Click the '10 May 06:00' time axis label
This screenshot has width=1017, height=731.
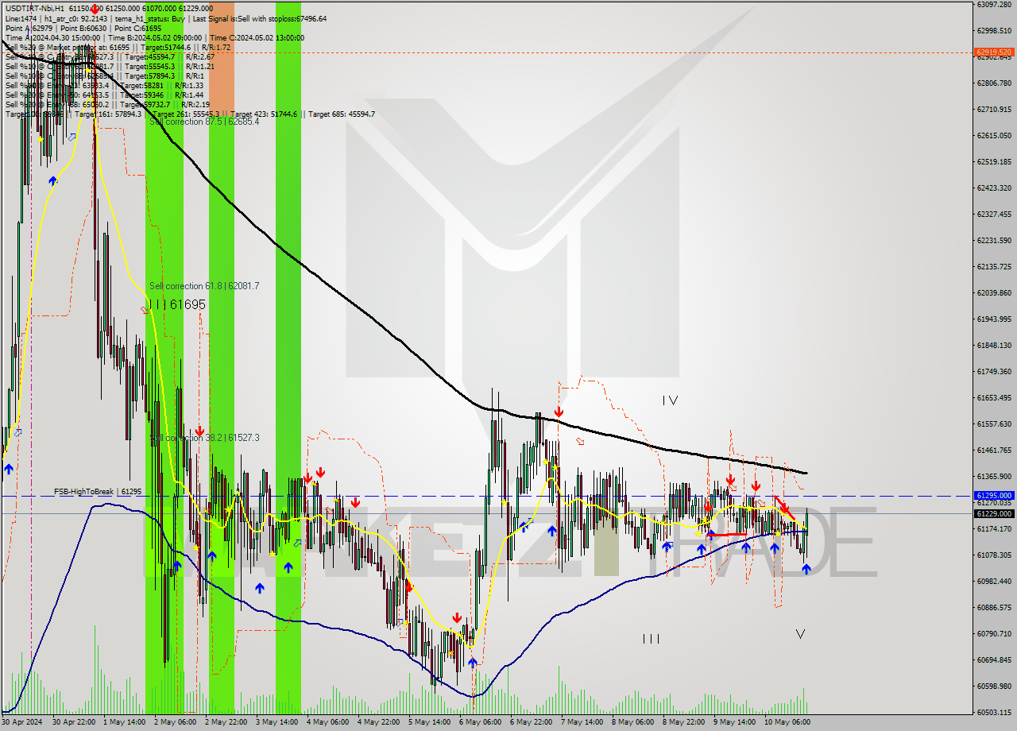point(787,722)
